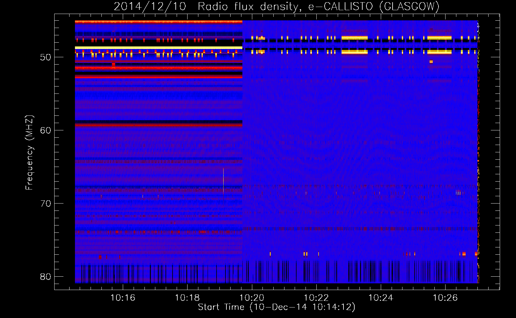Viewport: 516px width, 318px height.
Task: Click the 'Frequency (MHZ)' y-axis label
Action: click(x=29, y=153)
